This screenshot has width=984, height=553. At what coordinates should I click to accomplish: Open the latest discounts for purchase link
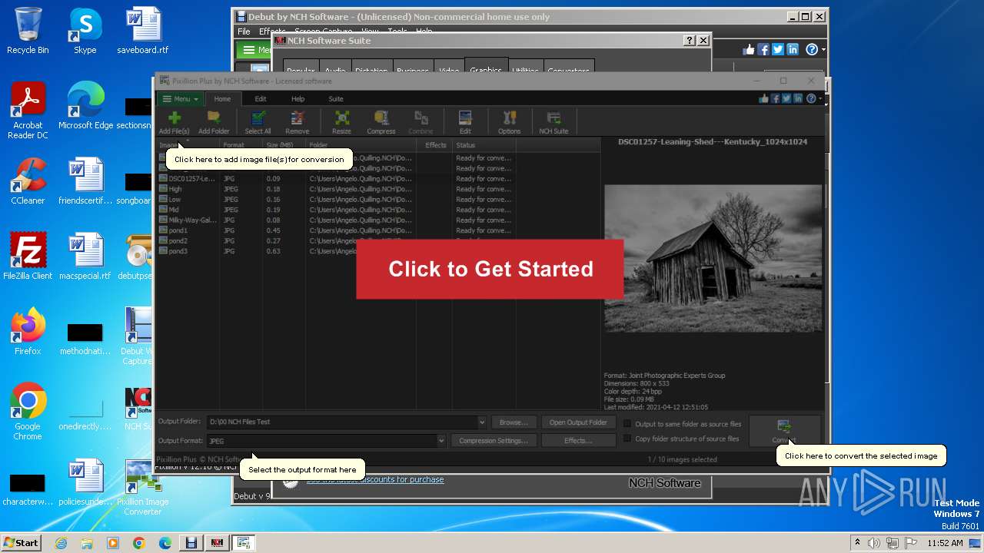click(375, 479)
